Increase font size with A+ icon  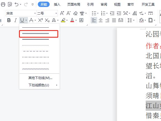coord(62,13)
